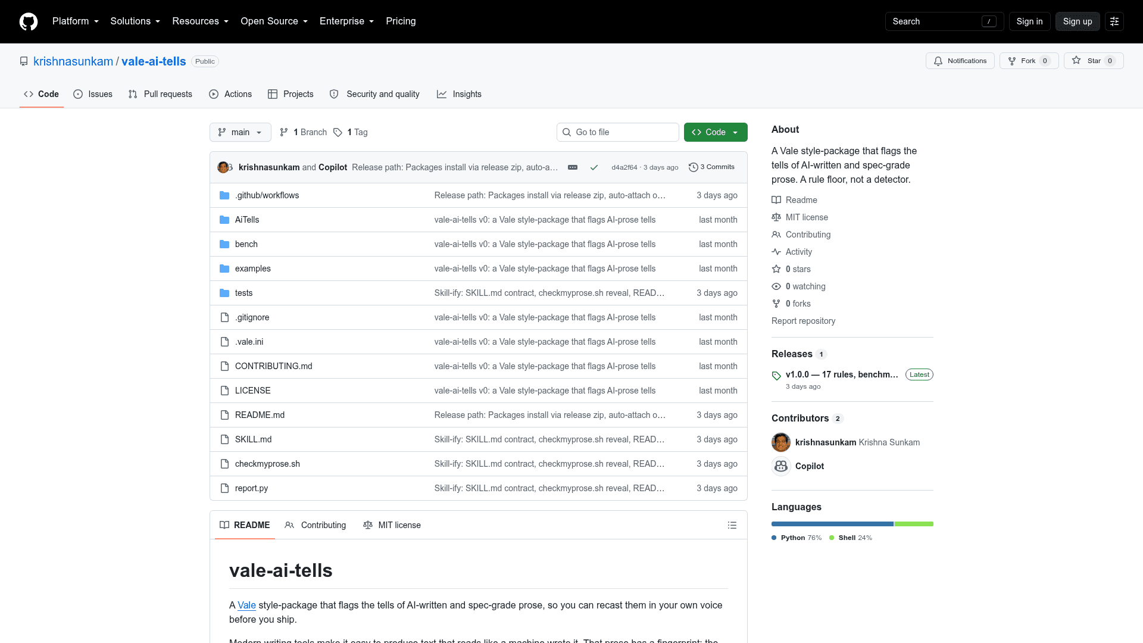Viewport: 1143px width, 643px height.
Task: Open the README outline list icon
Action: (732, 525)
